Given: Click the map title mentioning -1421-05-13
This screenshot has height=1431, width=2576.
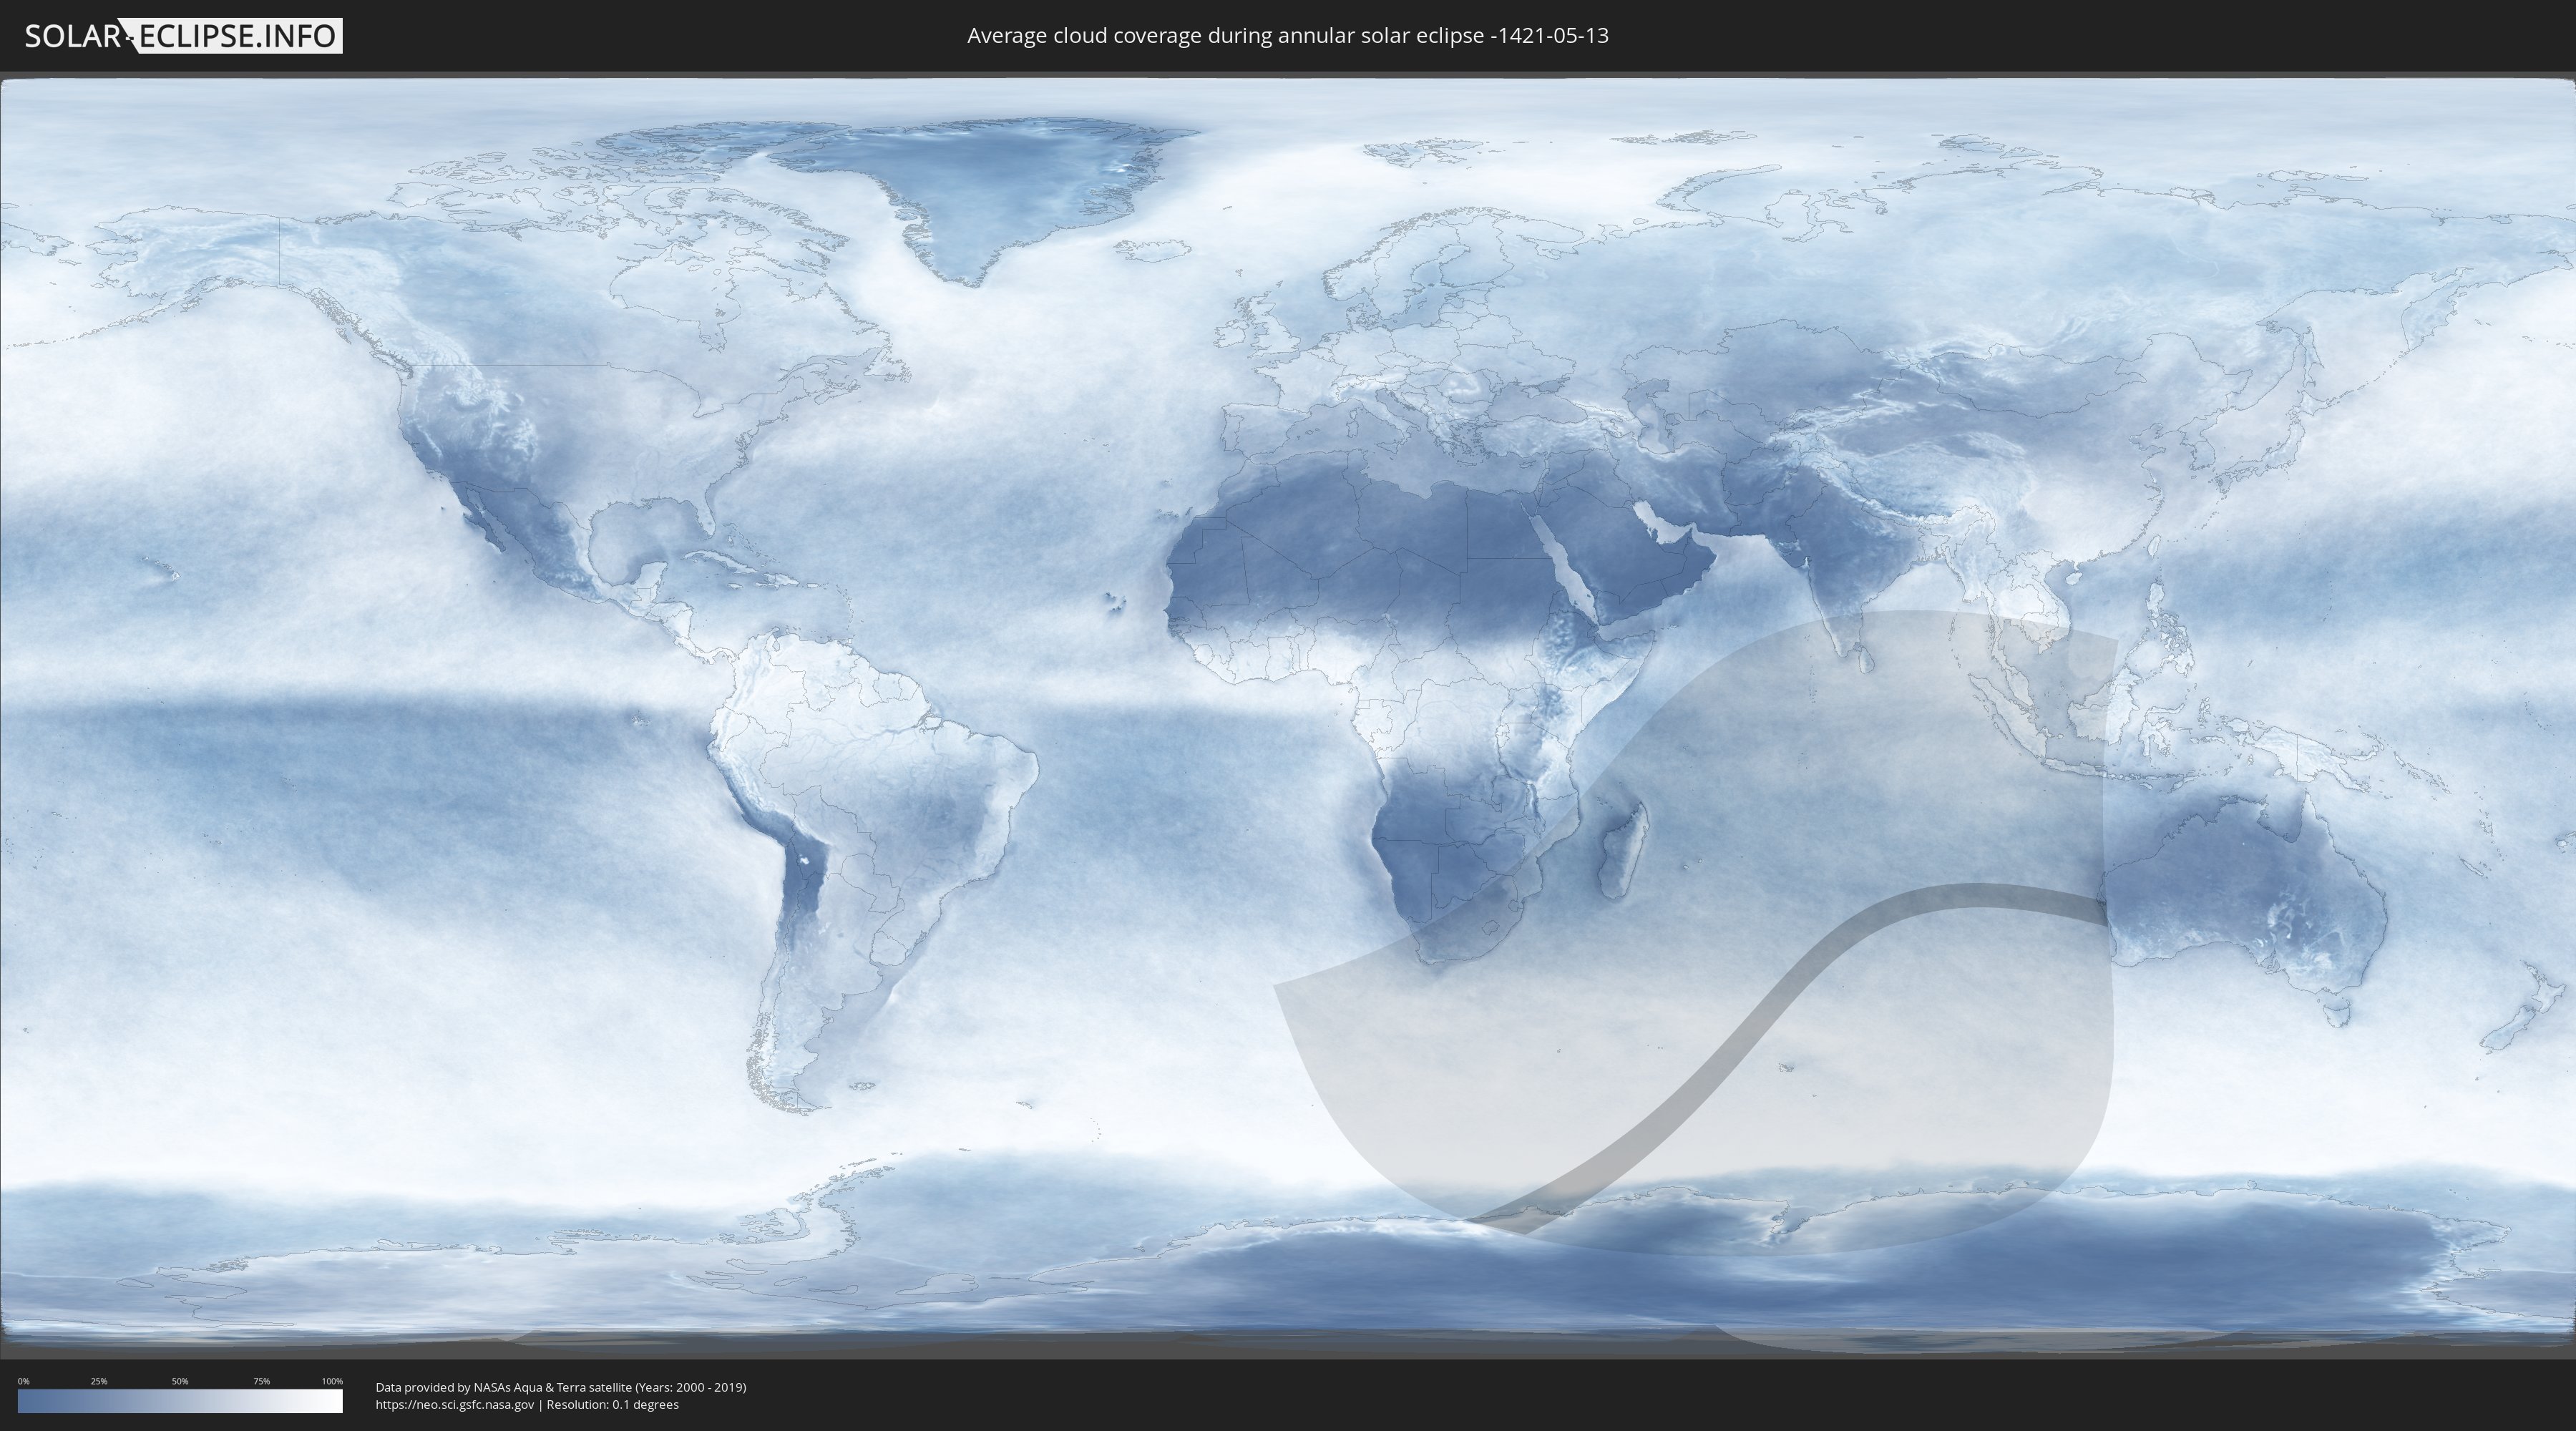Looking at the screenshot, I should [1288, 36].
